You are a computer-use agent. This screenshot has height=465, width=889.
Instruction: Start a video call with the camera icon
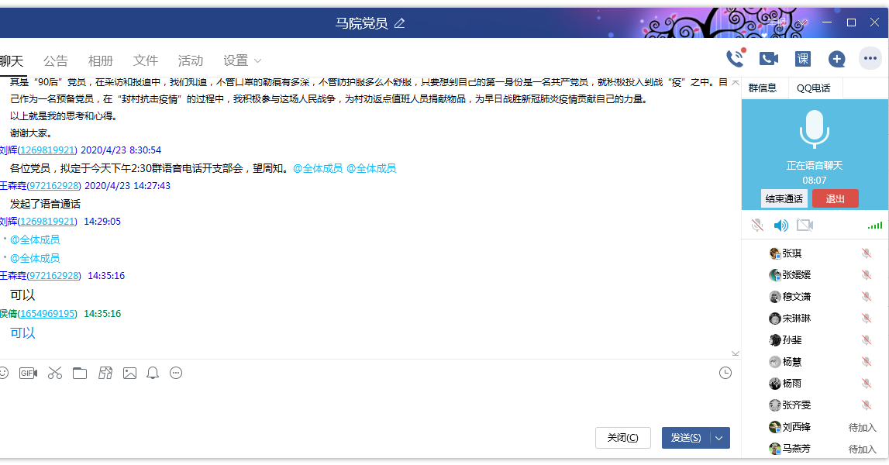coord(768,59)
